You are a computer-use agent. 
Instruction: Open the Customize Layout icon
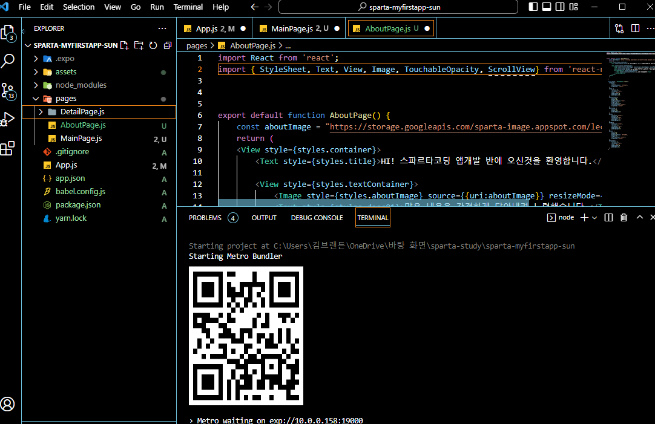coord(573,7)
